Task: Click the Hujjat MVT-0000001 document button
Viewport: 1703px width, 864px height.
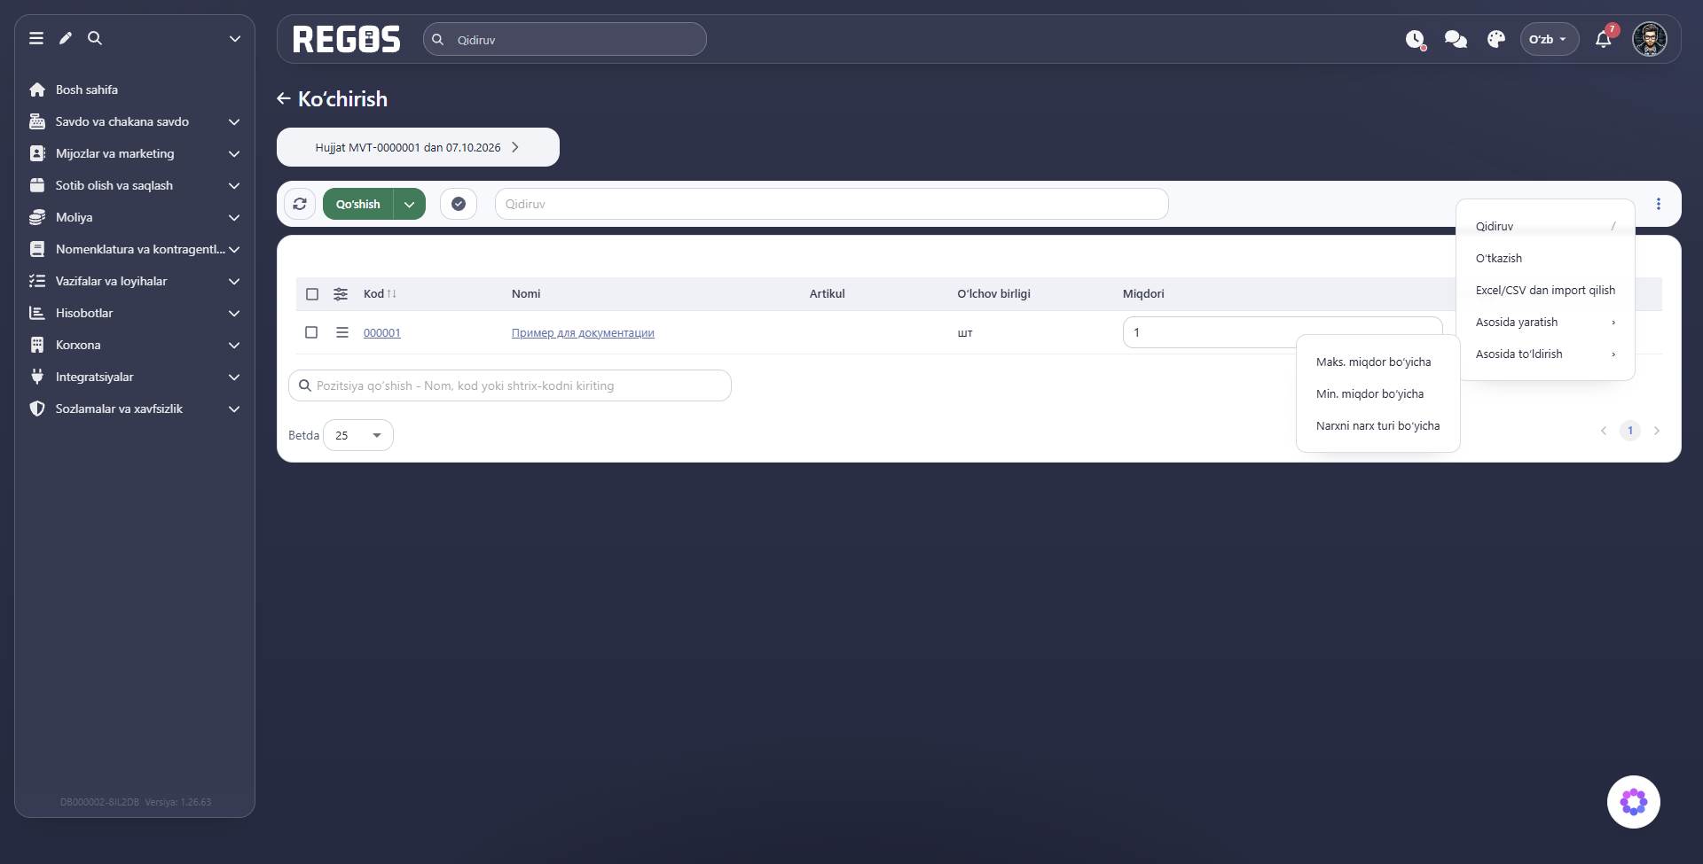Action: 418,147
